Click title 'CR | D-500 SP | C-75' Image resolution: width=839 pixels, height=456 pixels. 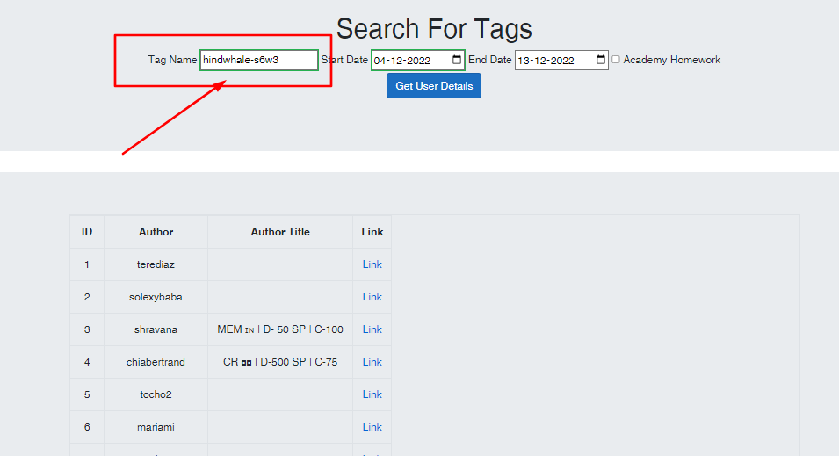pos(280,362)
